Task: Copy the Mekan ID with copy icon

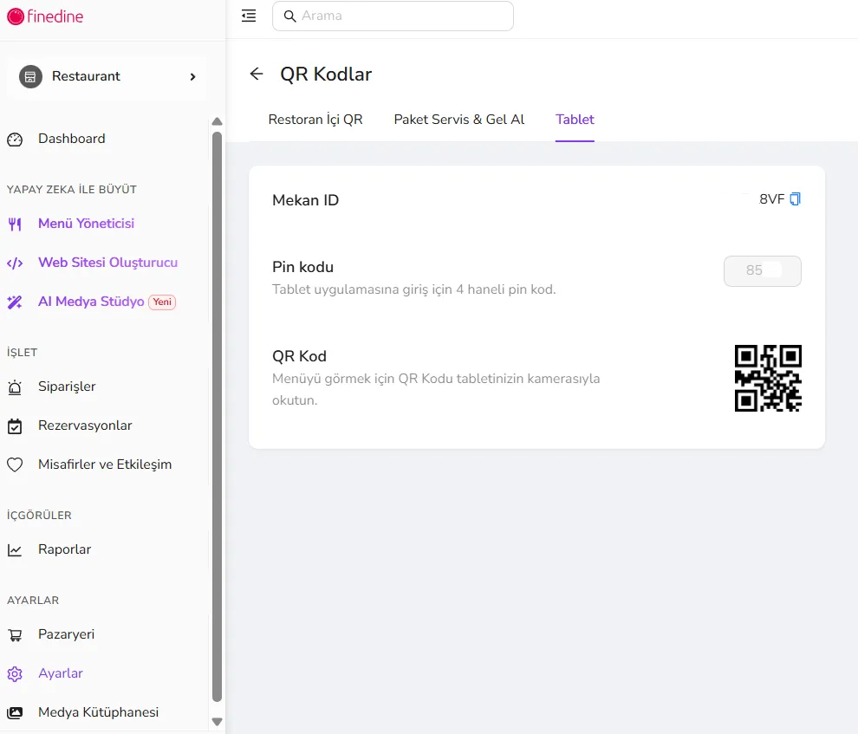Action: click(x=795, y=199)
